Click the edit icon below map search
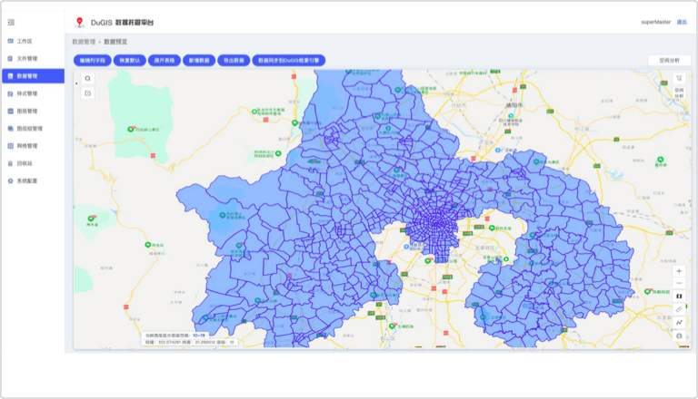698x399 pixels. click(88, 92)
